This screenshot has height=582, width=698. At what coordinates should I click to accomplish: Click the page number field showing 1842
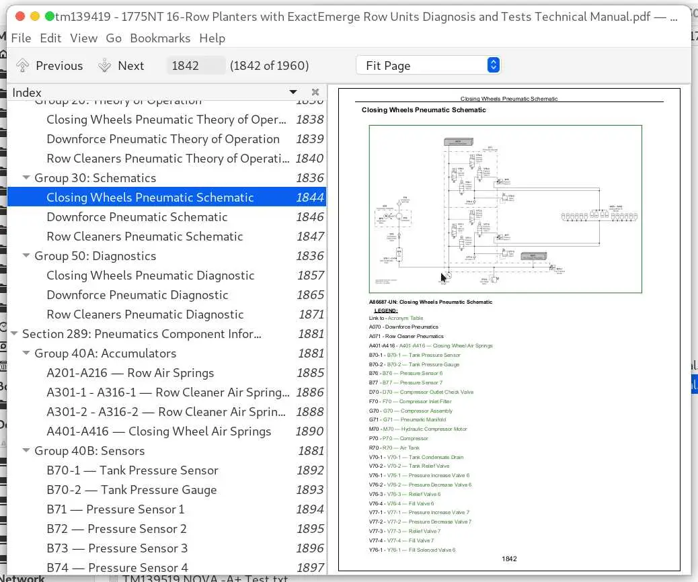pos(196,66)
